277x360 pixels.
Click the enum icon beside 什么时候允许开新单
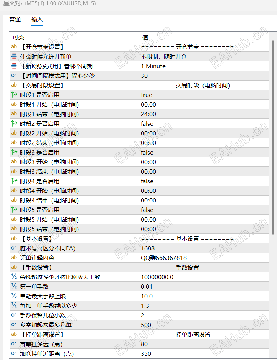pyautogui.click(x=14, y=56)
